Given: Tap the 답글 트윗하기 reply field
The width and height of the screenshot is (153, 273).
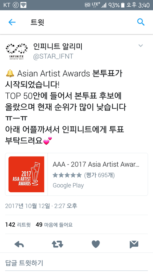Looking at the screenshot, I should tap(76, 263).
